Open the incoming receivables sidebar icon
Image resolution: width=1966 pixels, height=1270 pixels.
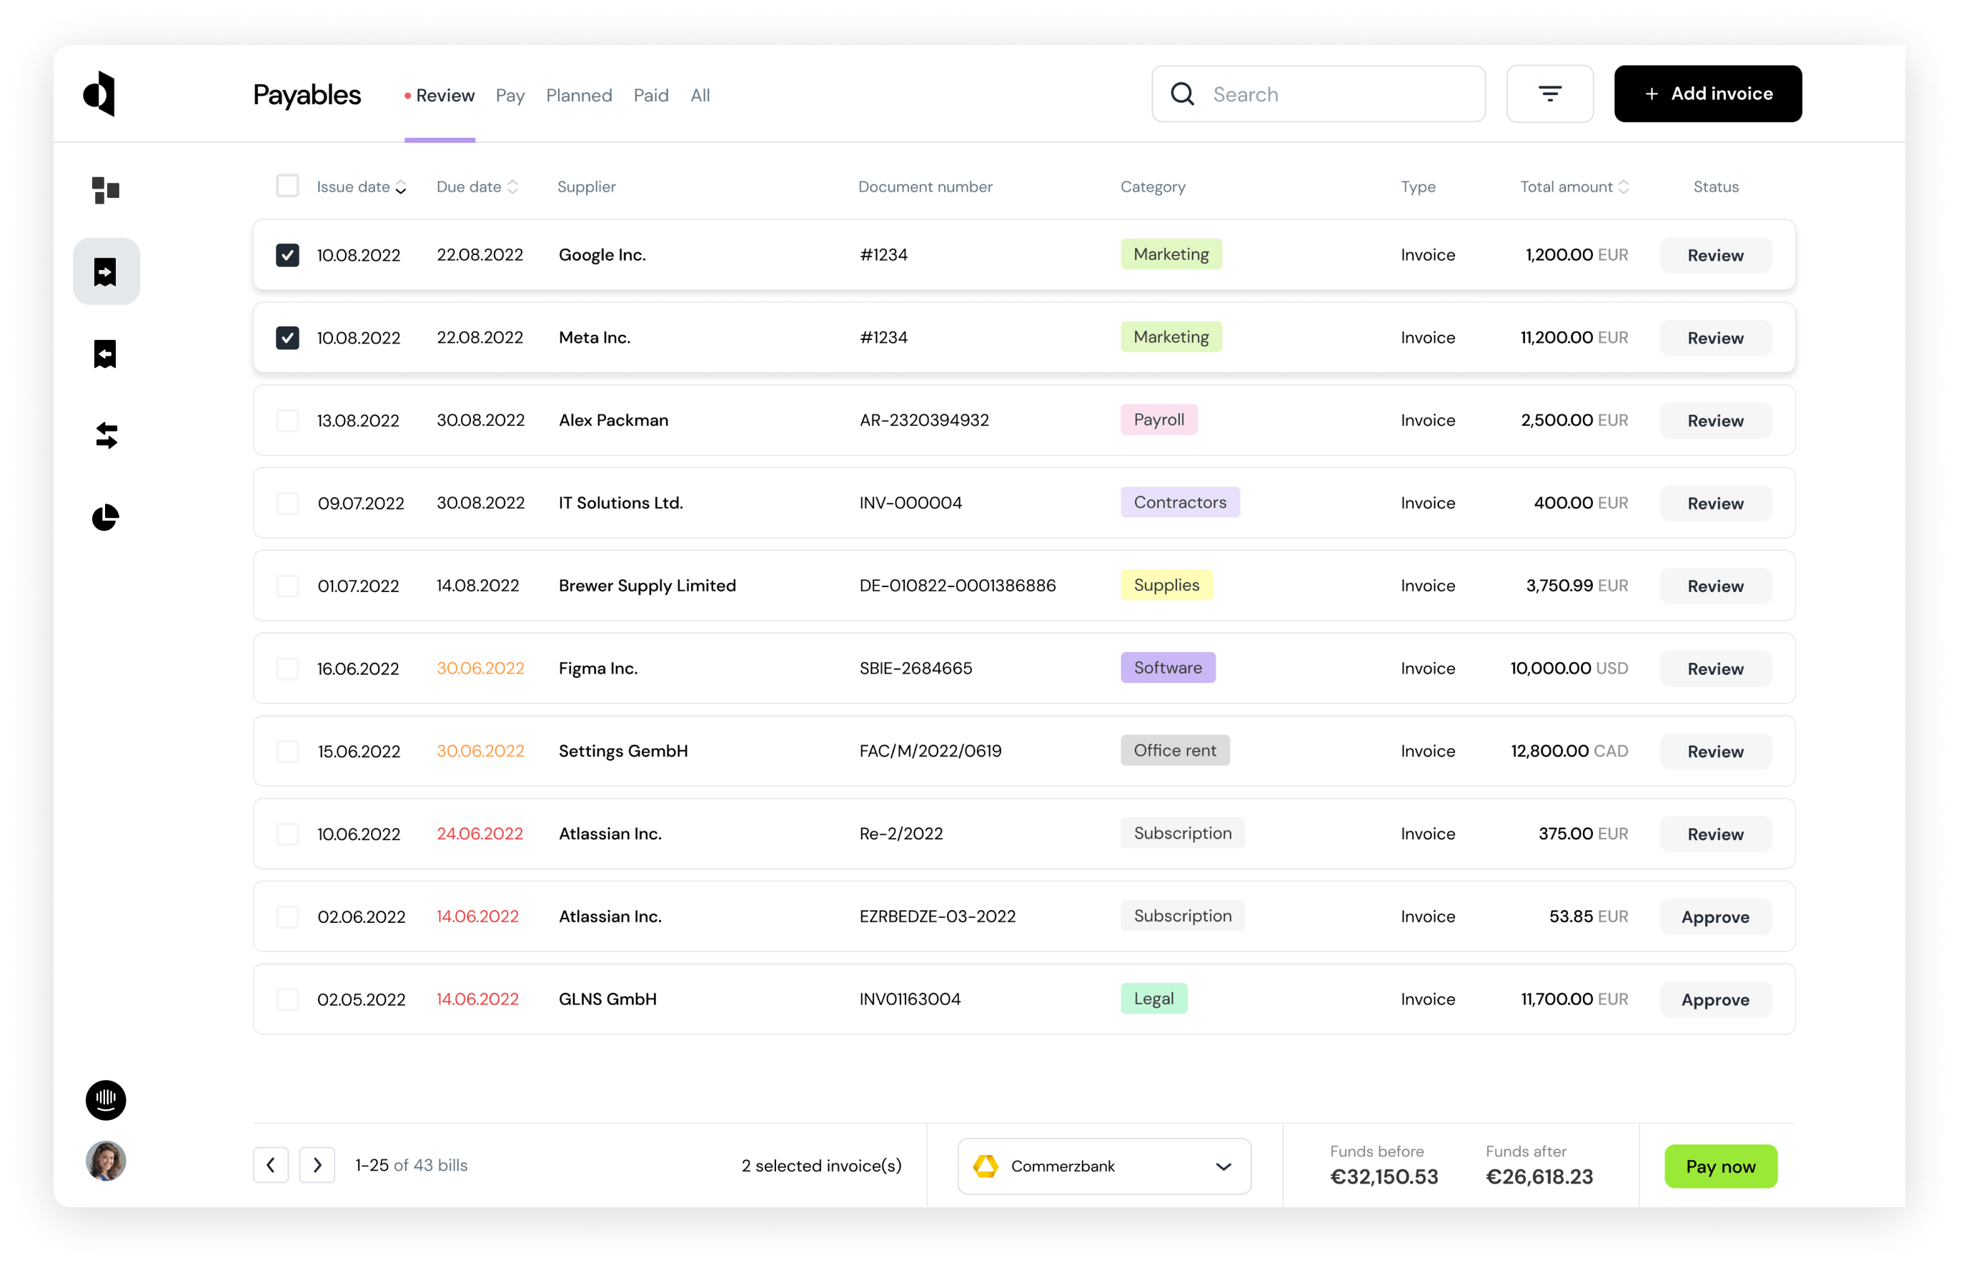click(x=106, y=354)
